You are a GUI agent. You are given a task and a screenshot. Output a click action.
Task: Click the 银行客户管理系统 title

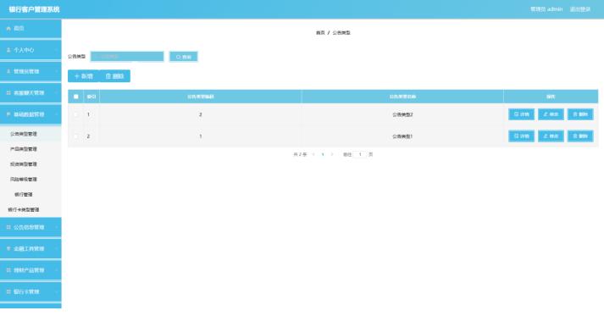point(34,9)
